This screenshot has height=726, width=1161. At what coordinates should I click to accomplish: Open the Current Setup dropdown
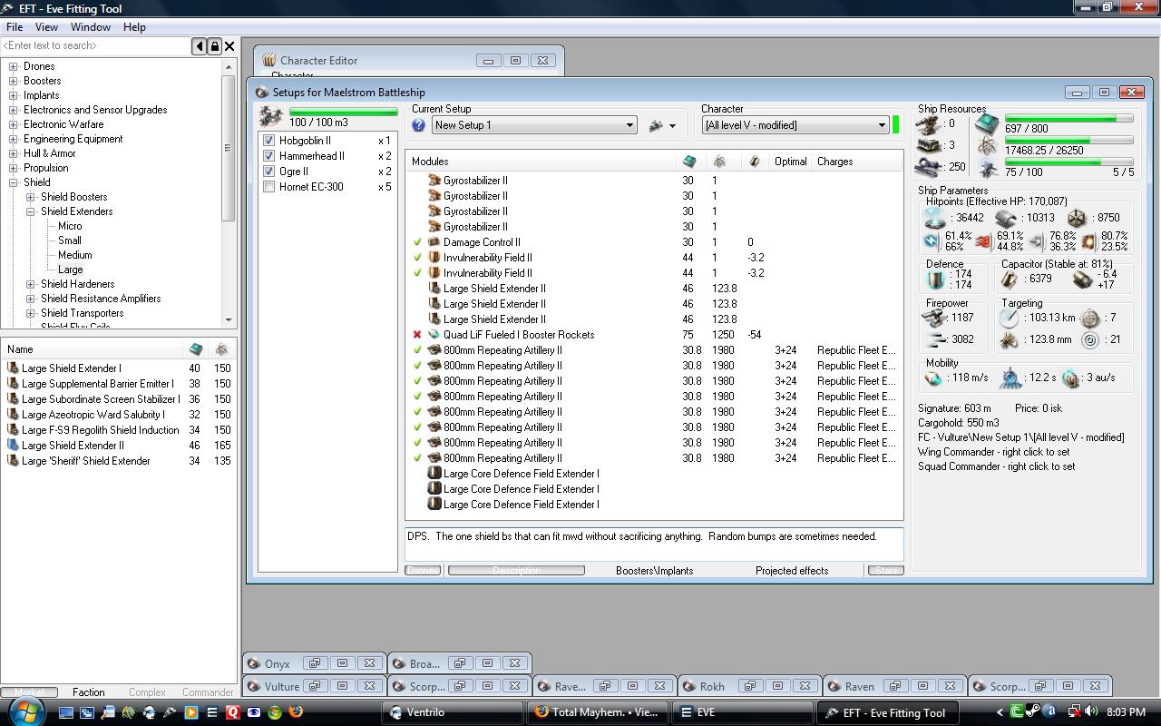(x=629, y=125)
